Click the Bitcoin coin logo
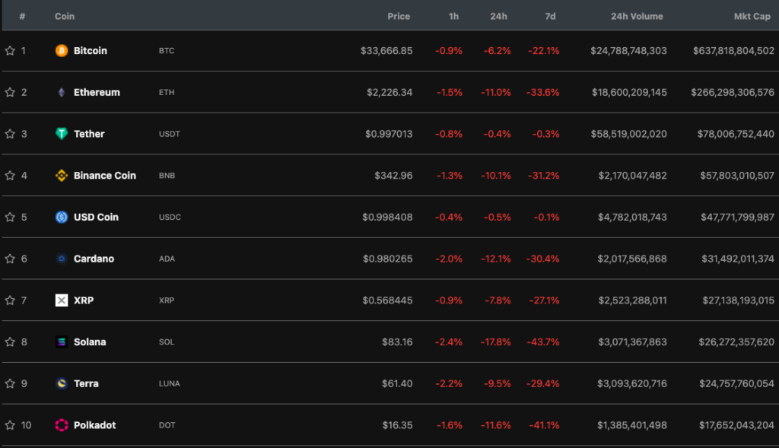 point(61,50)
